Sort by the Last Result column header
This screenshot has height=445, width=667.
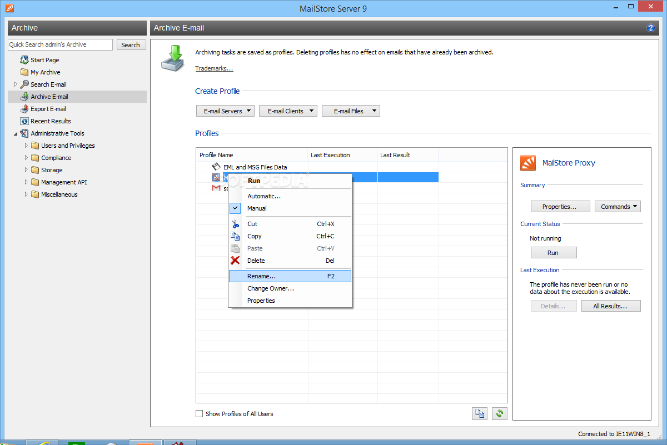(408, 155)
